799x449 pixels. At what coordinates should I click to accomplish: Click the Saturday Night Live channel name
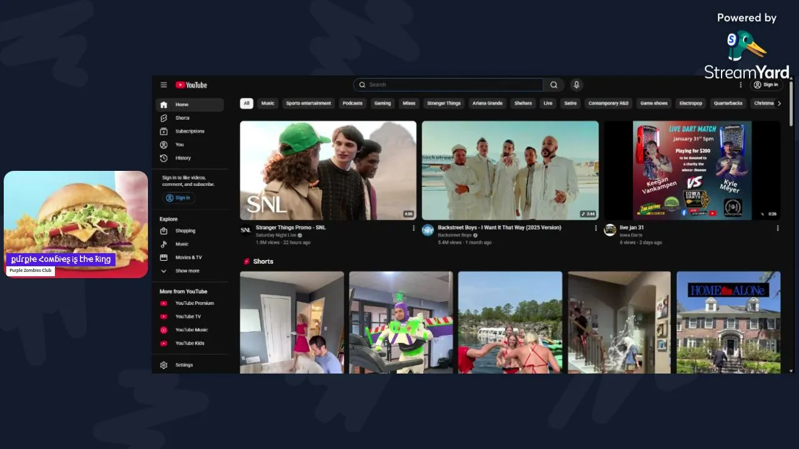[x=276, y=235]
